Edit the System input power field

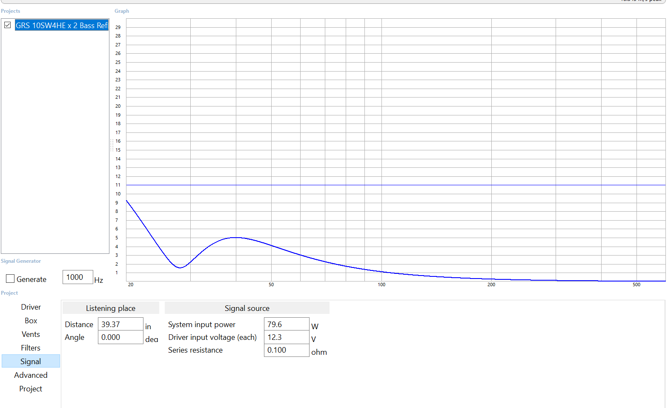click(287, 324)
